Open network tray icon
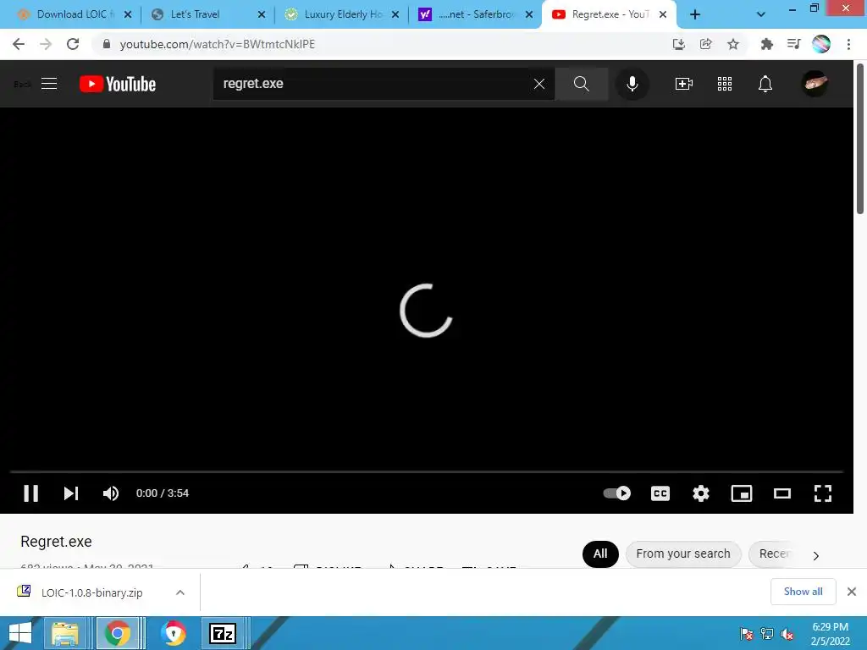 click(x=767, y=634)
